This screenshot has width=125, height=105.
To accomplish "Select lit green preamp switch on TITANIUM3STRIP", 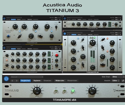I will [94, 38].
